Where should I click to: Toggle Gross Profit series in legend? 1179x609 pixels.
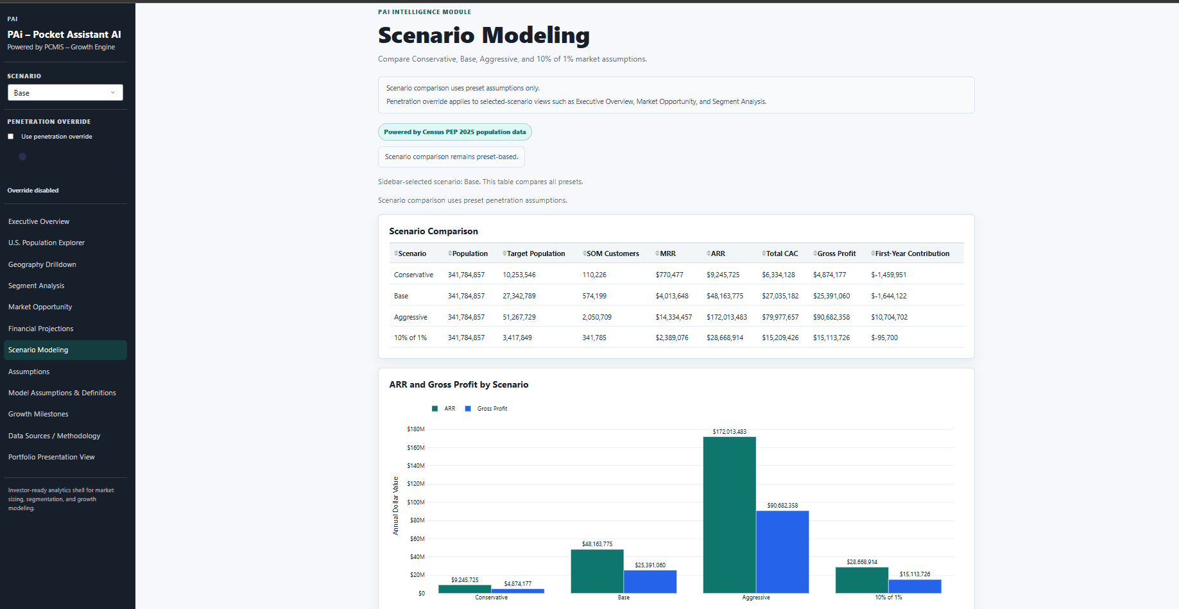coord(486,409)
